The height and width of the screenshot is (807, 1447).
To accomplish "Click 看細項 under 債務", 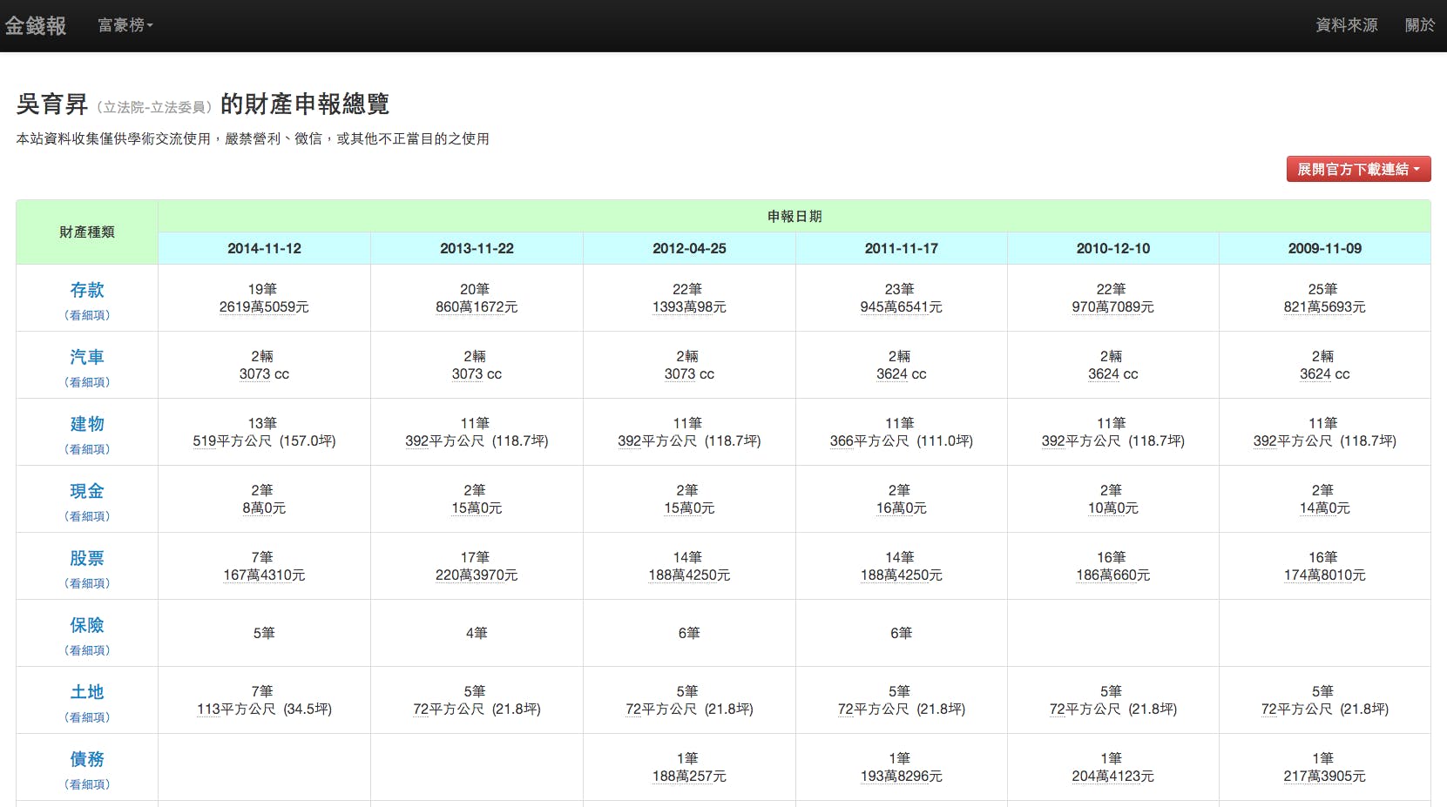I will pos(86,784).
